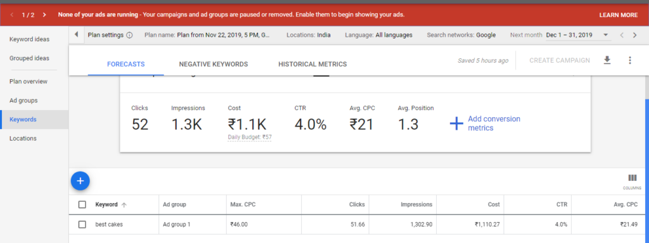Go to previous date range arrow
The height and width of the screenshot is (243, 649).
(x=622, y=35)
